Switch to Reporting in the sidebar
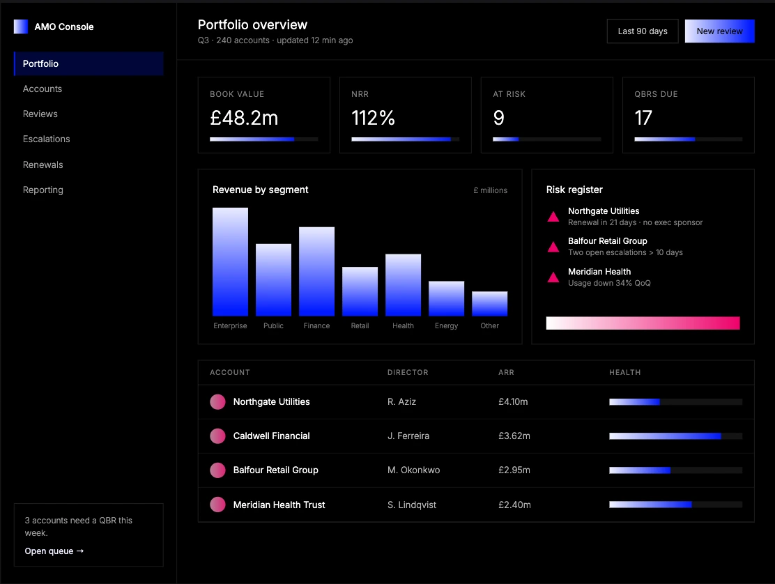The height and width of the screenshot is (584, 775). (89, 190)
